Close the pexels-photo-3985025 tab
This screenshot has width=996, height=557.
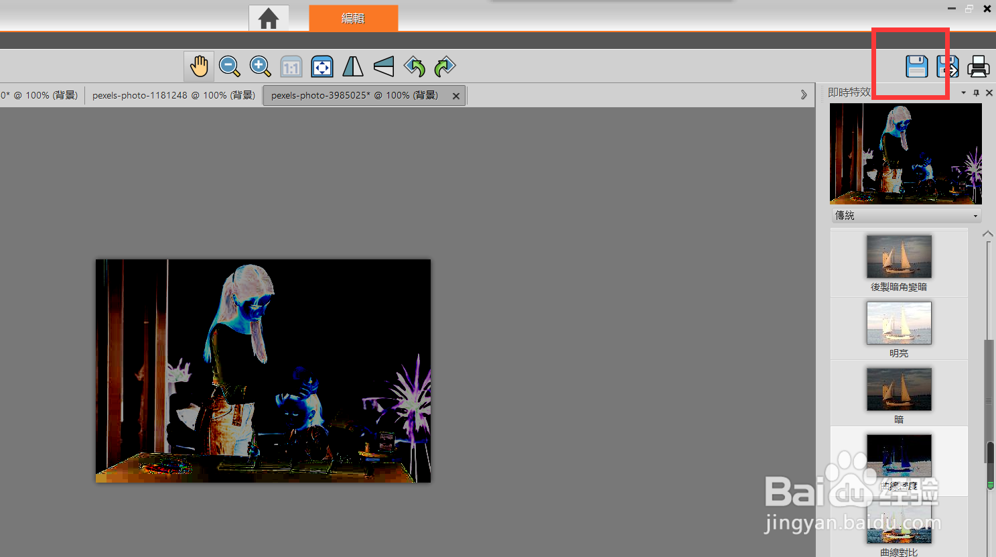click(x=456, y=96)
